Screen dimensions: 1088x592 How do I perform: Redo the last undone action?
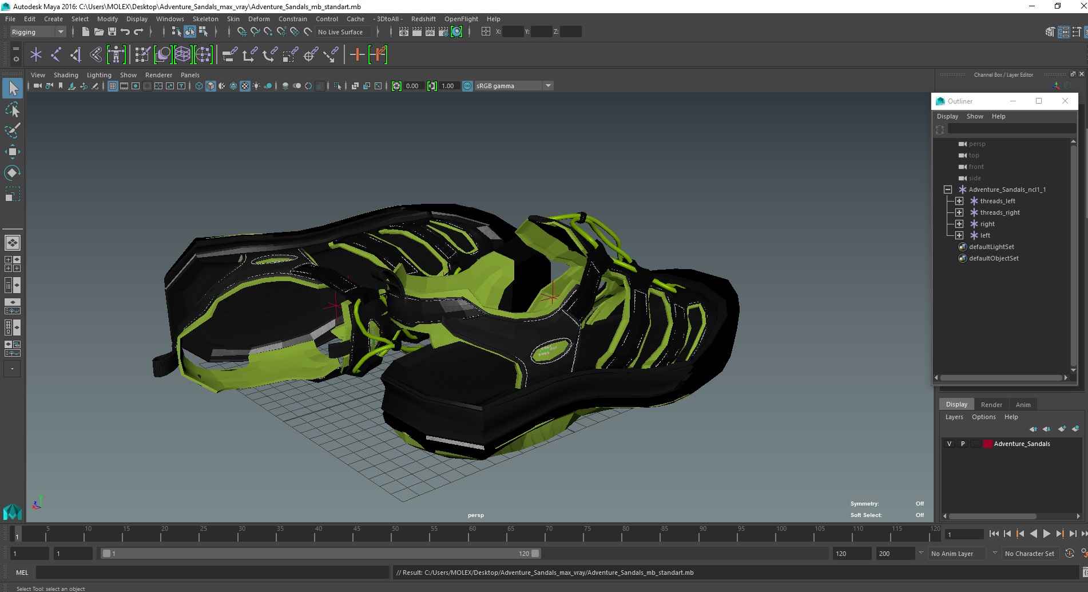point(138,31)
